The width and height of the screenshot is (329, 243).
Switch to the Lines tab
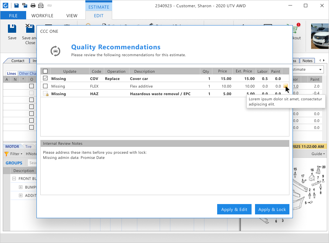pos(11,73)
